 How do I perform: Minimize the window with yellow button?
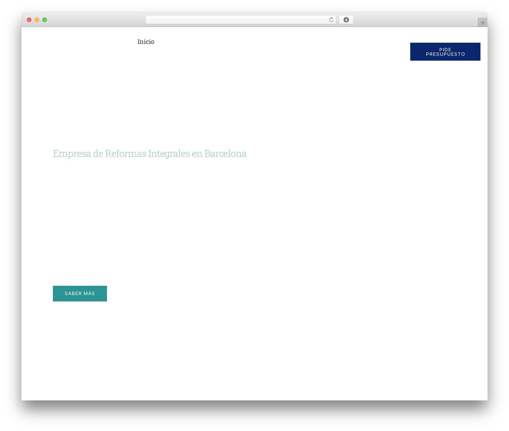click(37, 20)
